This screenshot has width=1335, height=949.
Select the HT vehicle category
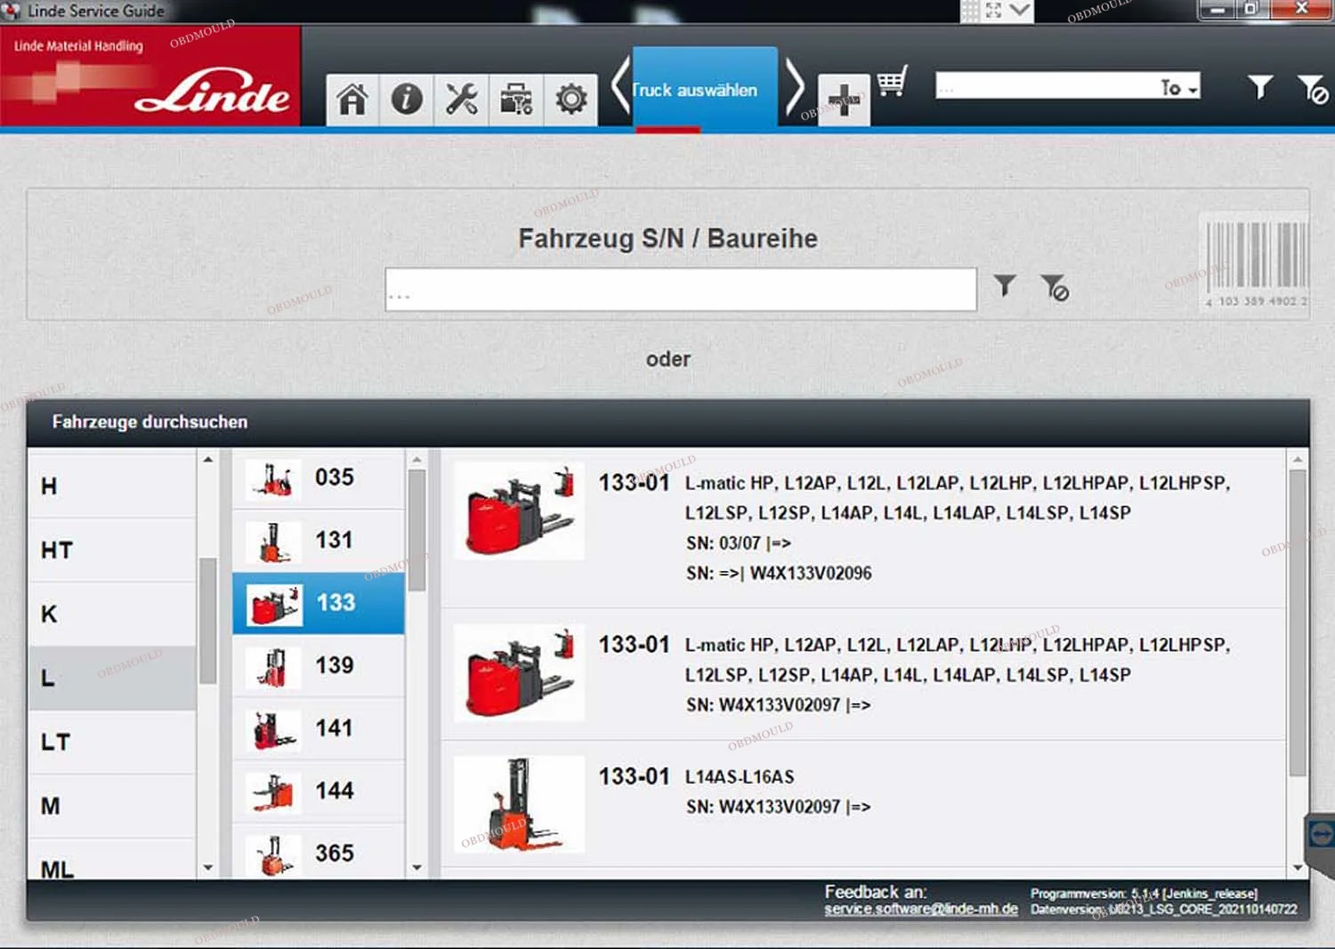[112, 550]
